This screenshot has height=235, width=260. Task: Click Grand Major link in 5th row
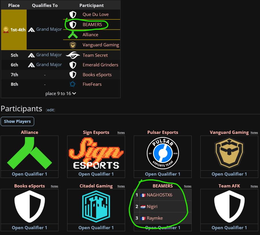pyautogui.click(x=49, y=55)
